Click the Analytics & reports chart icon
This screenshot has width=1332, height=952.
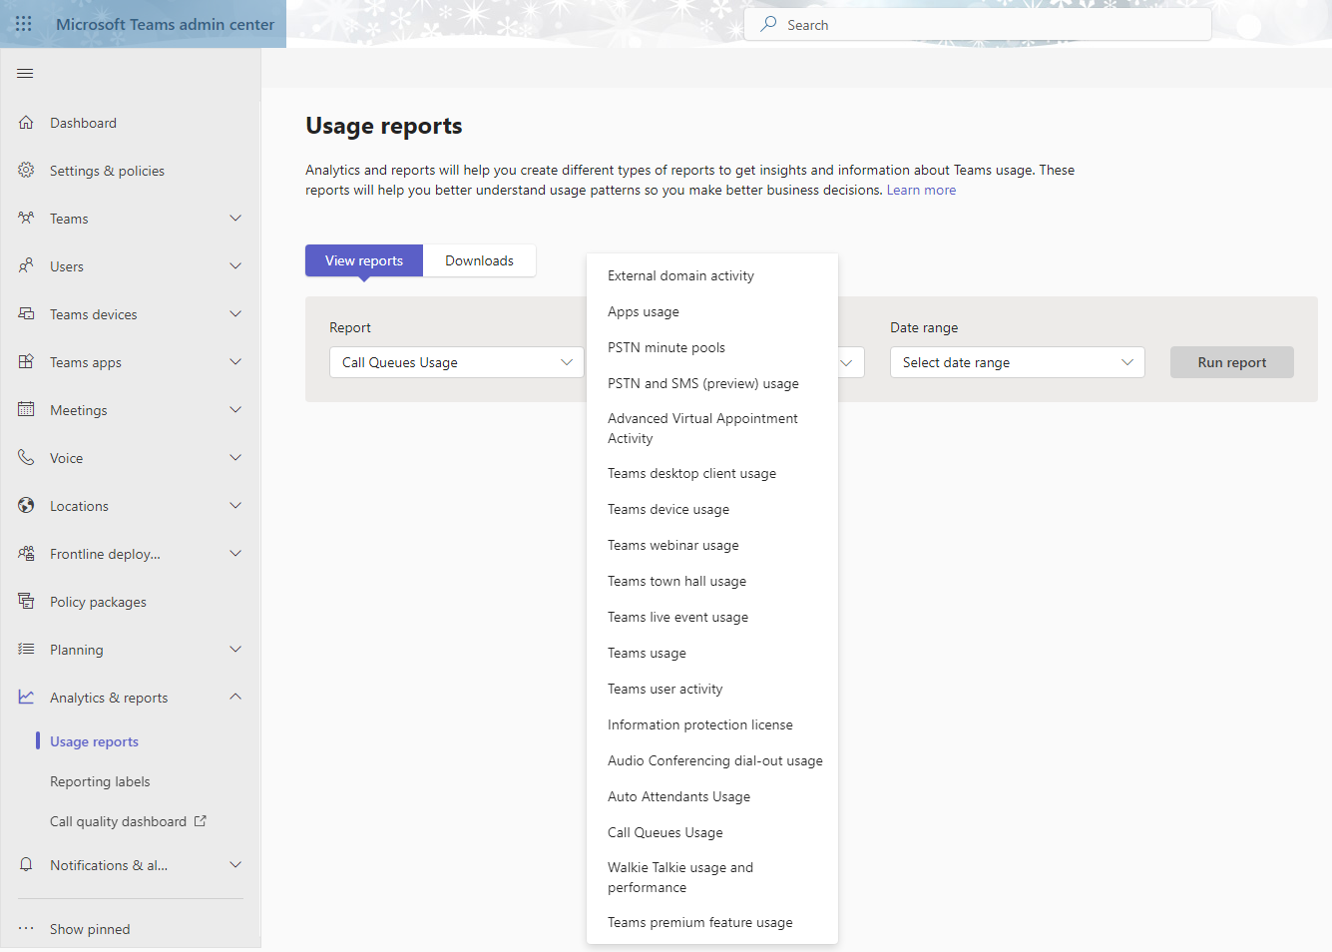click(x=26, y=698)
